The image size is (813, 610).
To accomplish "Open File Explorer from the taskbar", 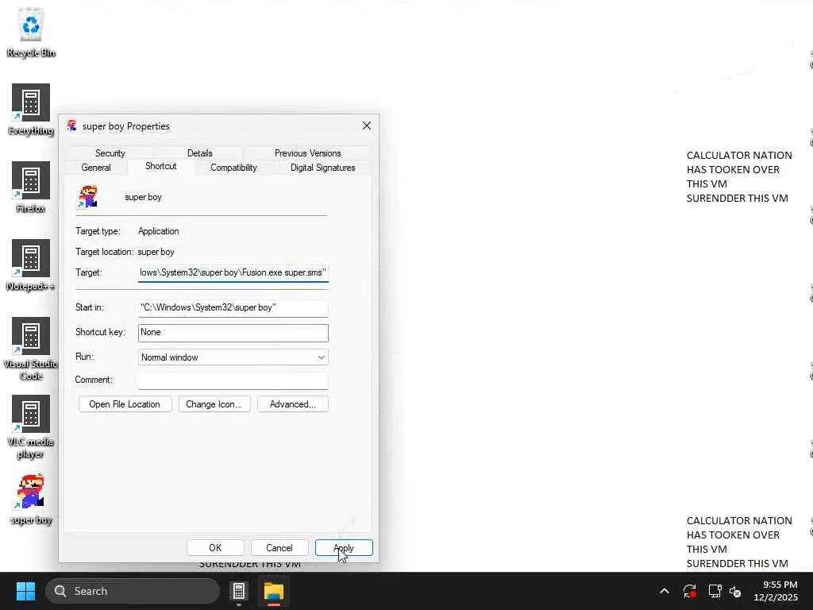I will coord(273,591).
